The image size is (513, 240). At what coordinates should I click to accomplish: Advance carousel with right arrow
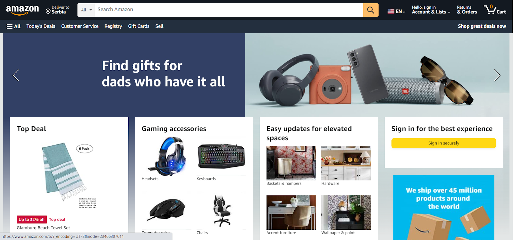[x=497, y=75]
